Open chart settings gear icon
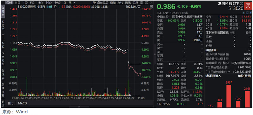 click(141, 3)
